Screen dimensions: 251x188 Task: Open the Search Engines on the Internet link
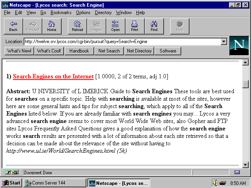(x=53, y=76)
